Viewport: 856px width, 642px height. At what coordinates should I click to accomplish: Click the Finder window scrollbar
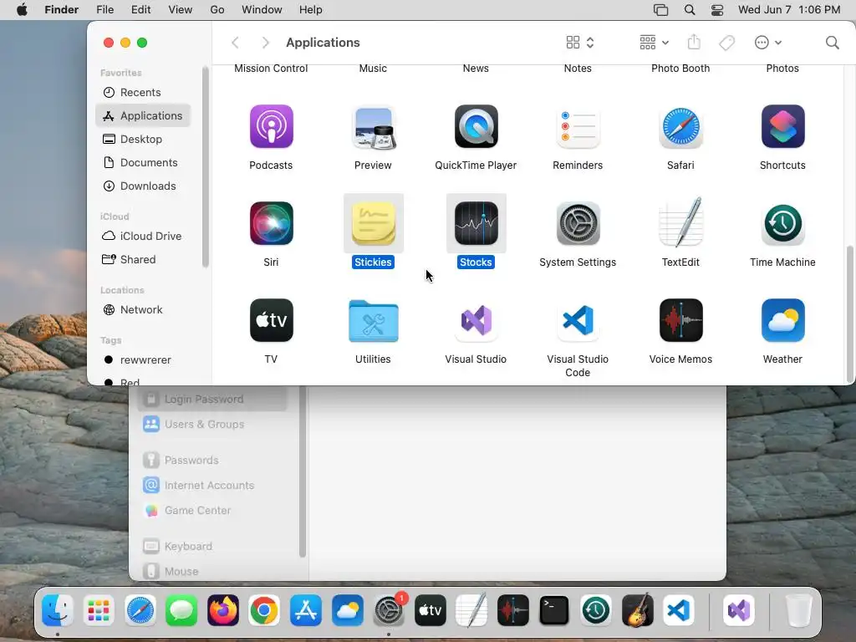(849, 314)
